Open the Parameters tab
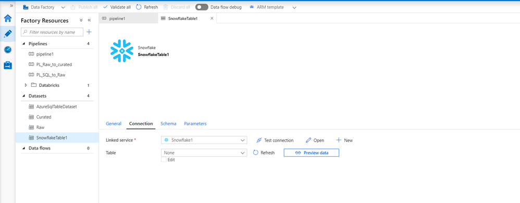 pos(195,124)
